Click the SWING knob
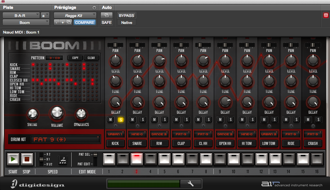330x190 pixels. pyautogui.click(x=32, y=114)
